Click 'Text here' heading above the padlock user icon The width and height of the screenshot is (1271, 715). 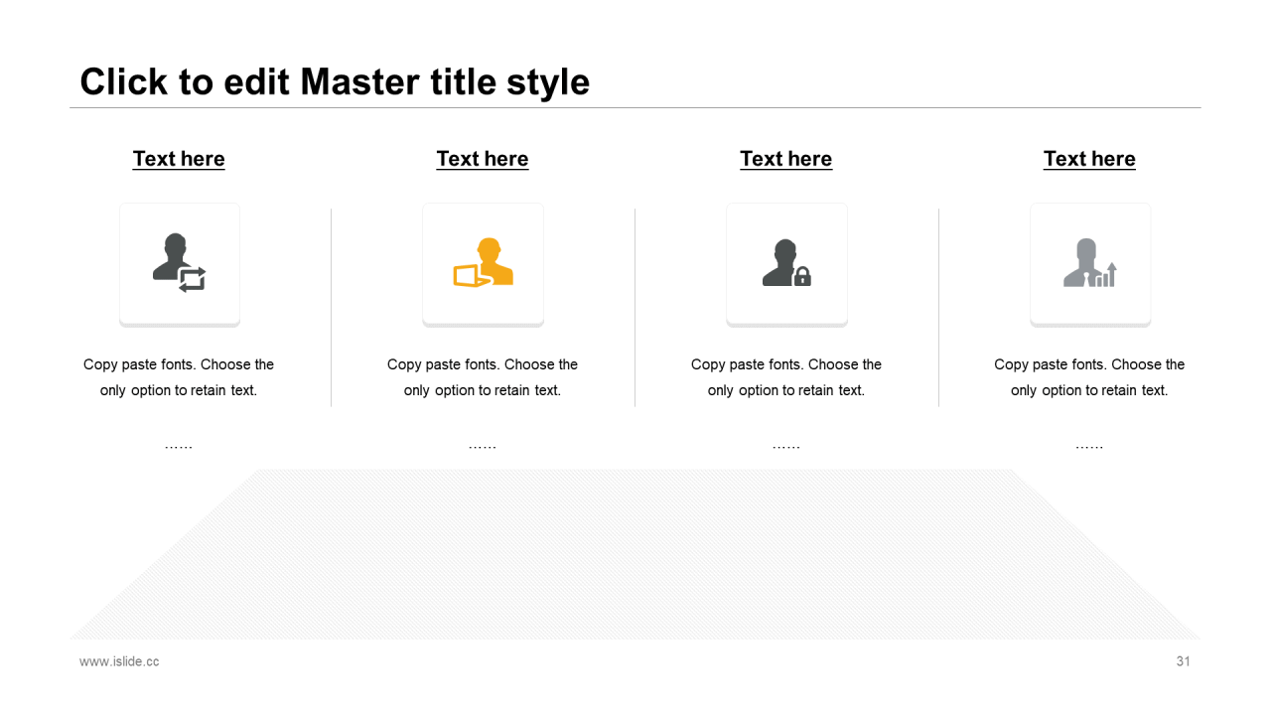pyautogui.click(x=786, y=159)
